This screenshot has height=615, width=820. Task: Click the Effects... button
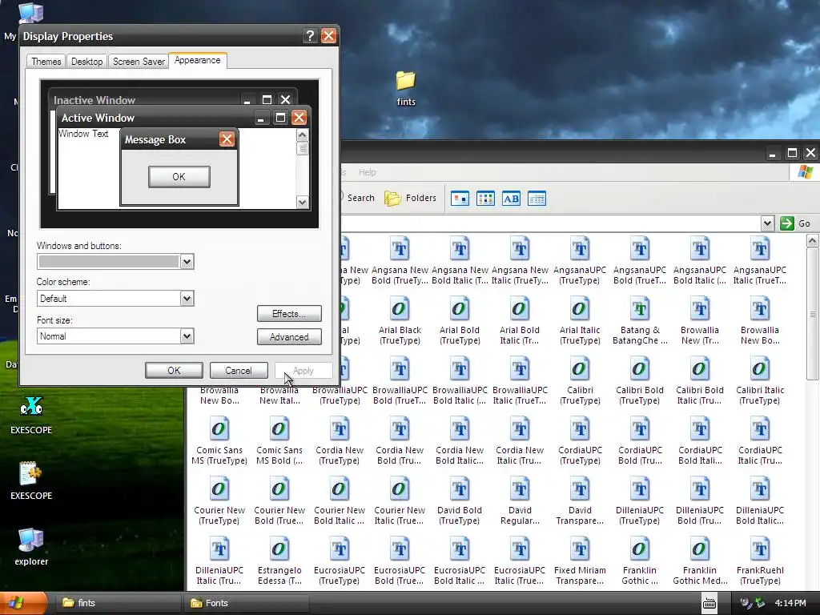289,314
